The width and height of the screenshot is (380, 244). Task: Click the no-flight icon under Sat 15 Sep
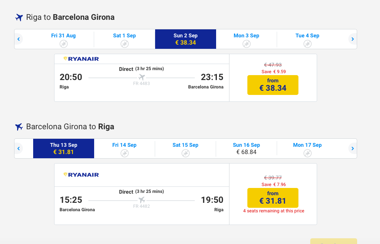click(186, 153)
